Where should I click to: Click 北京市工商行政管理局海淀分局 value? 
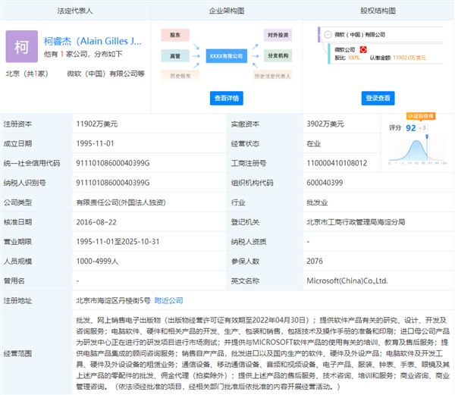tap(356, 222)
